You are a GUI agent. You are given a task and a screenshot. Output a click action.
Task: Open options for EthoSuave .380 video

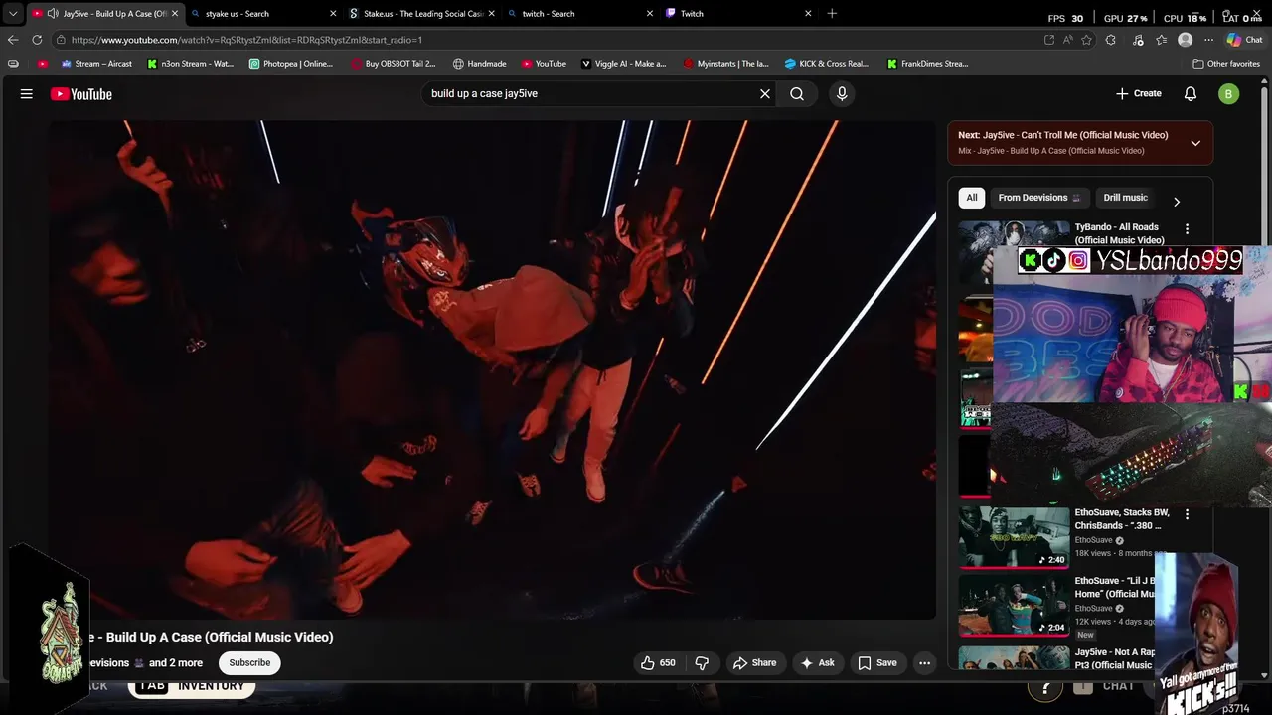tap(1187, 514)
